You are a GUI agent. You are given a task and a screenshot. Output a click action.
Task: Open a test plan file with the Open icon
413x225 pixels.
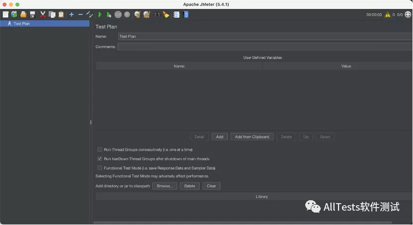[x=23, y=14]
